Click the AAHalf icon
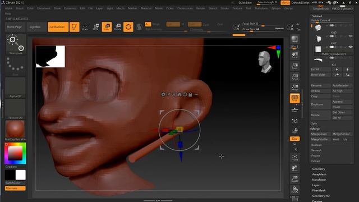This screenshot has width=359, height=202. tap(294, 88)
